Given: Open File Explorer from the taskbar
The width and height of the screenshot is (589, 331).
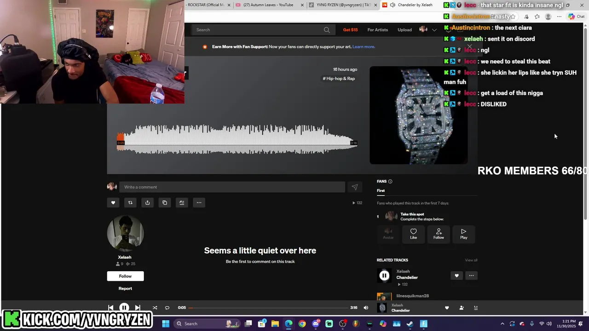Looking at the screenshot, I should [x=275, y=324].
